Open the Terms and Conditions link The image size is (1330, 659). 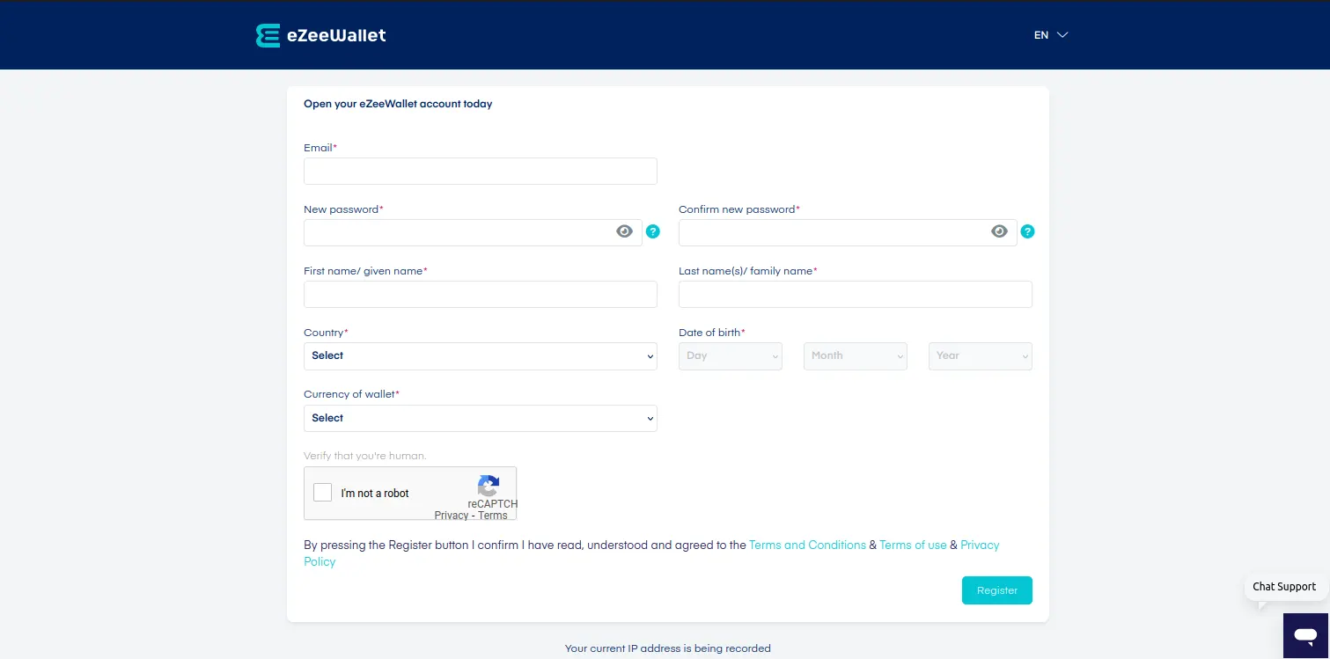807,546
